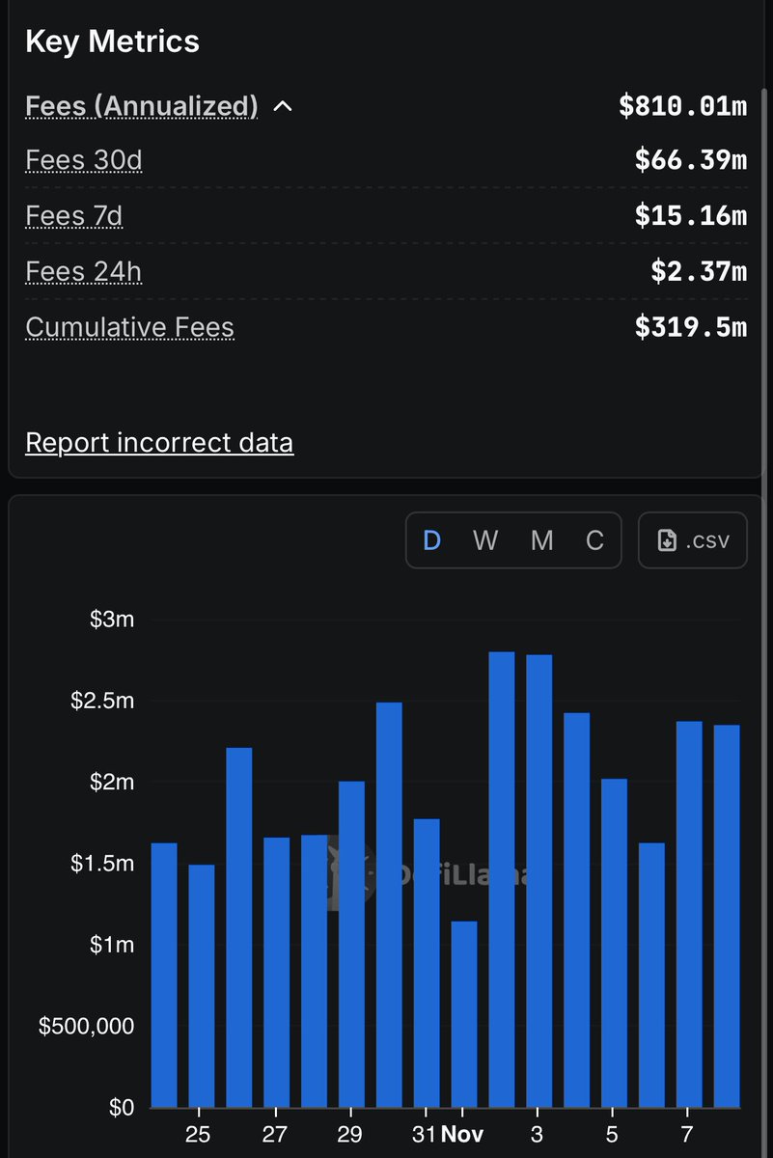Viewport: 773px width, 1158px height.
Task: Click the $66.39m value
Action: pyautogui.click(x=691, y=160)
